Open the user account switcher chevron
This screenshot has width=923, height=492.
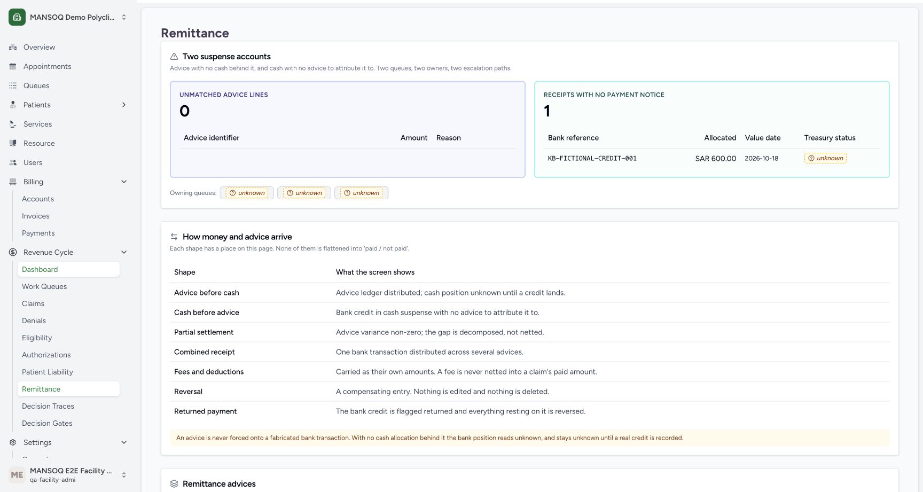pos(124,475)
